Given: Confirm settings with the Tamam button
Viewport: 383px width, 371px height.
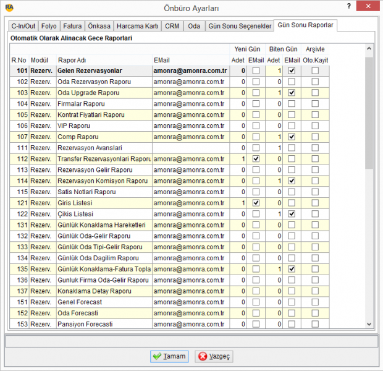Looking at the screenshot, I should [169, 356].
